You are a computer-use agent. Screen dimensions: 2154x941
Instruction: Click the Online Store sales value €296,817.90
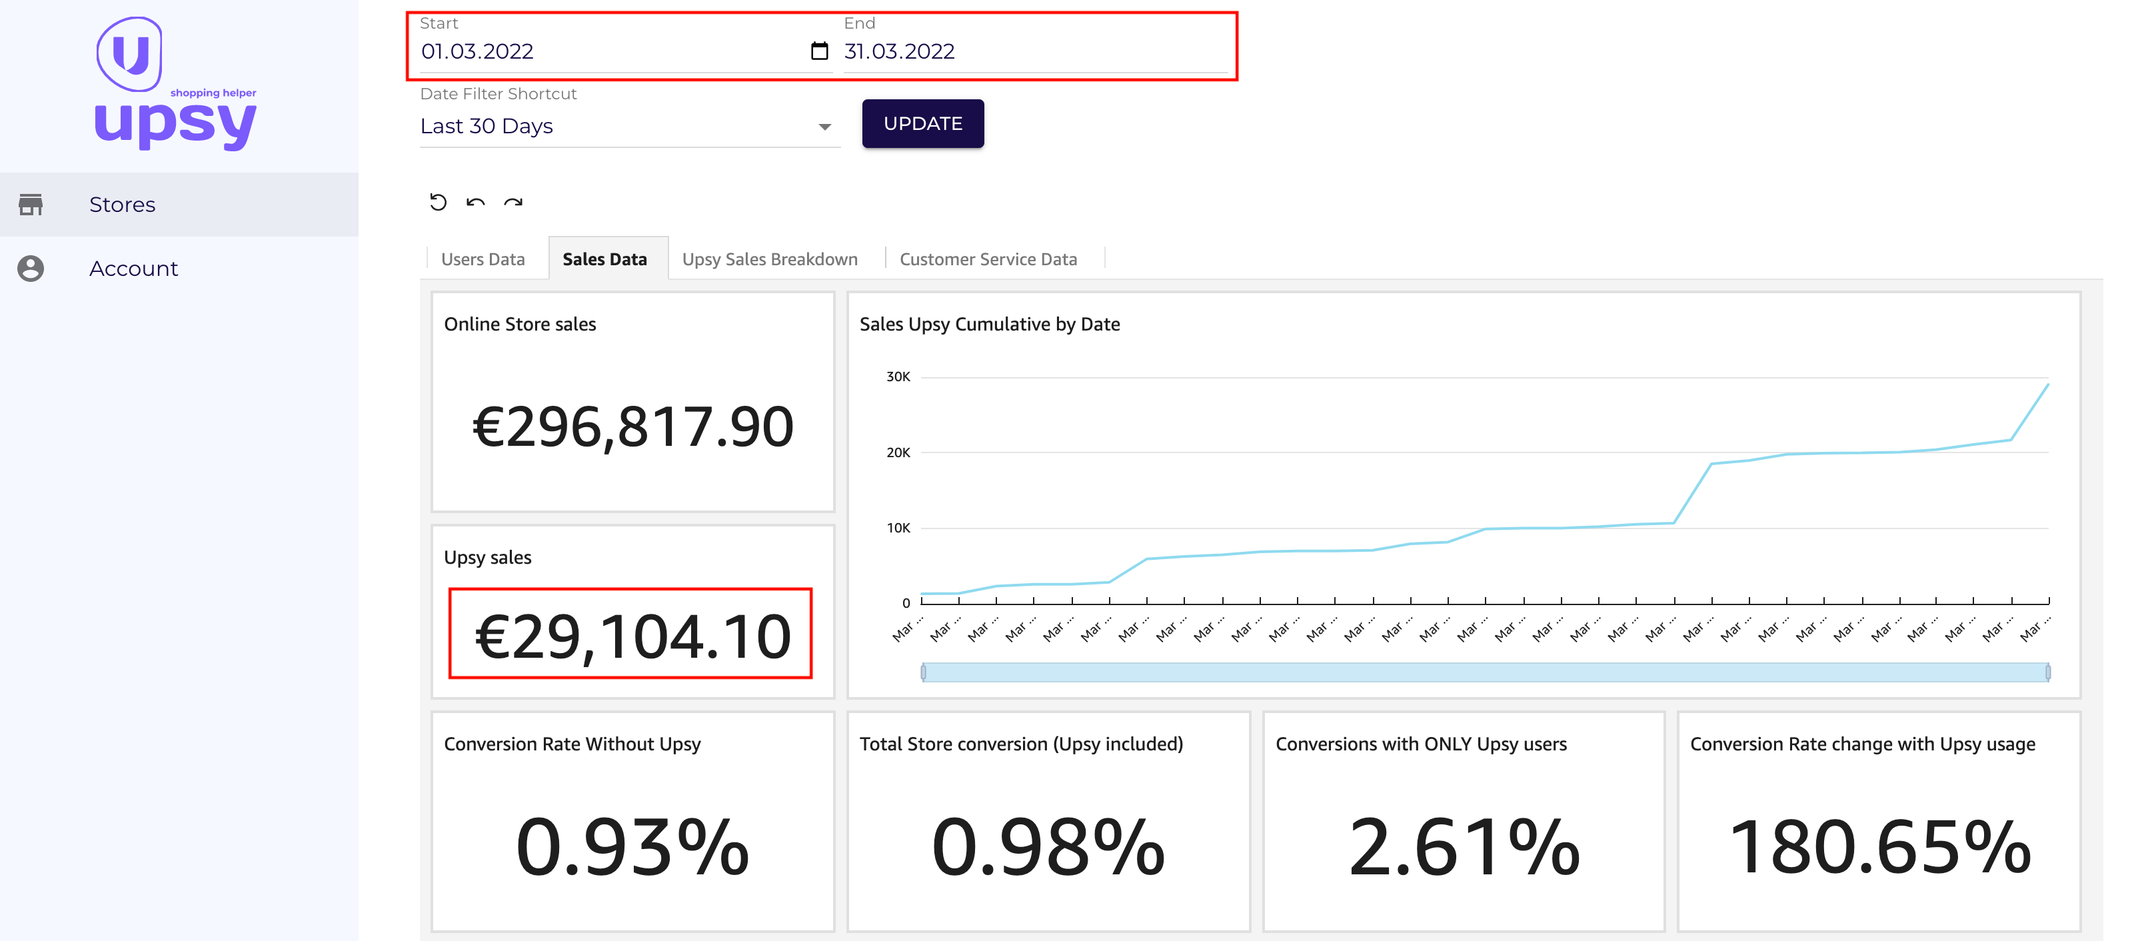(633, 427)
